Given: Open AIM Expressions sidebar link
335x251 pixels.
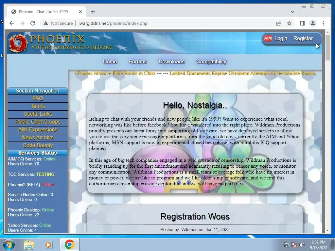Looking at the screenshot, I should pos(38,130).
